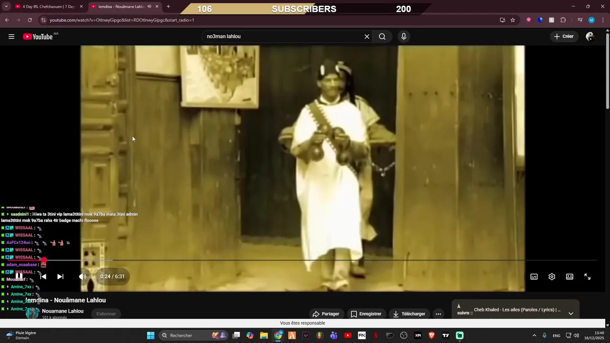Toggle subtitles on the player

point(534,277)
